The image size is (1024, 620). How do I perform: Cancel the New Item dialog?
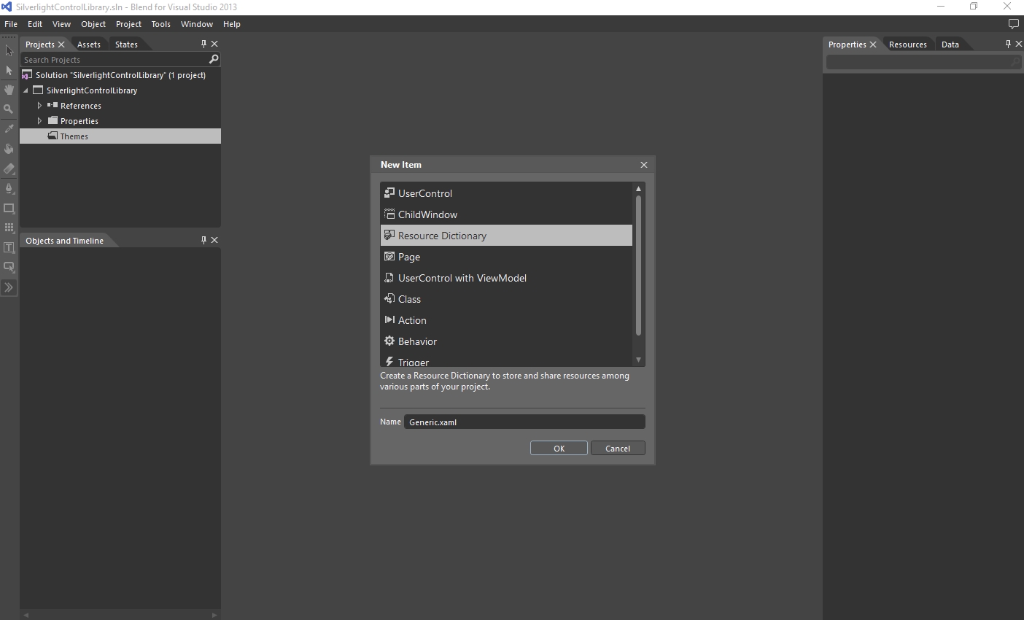[x=618, y=449]
